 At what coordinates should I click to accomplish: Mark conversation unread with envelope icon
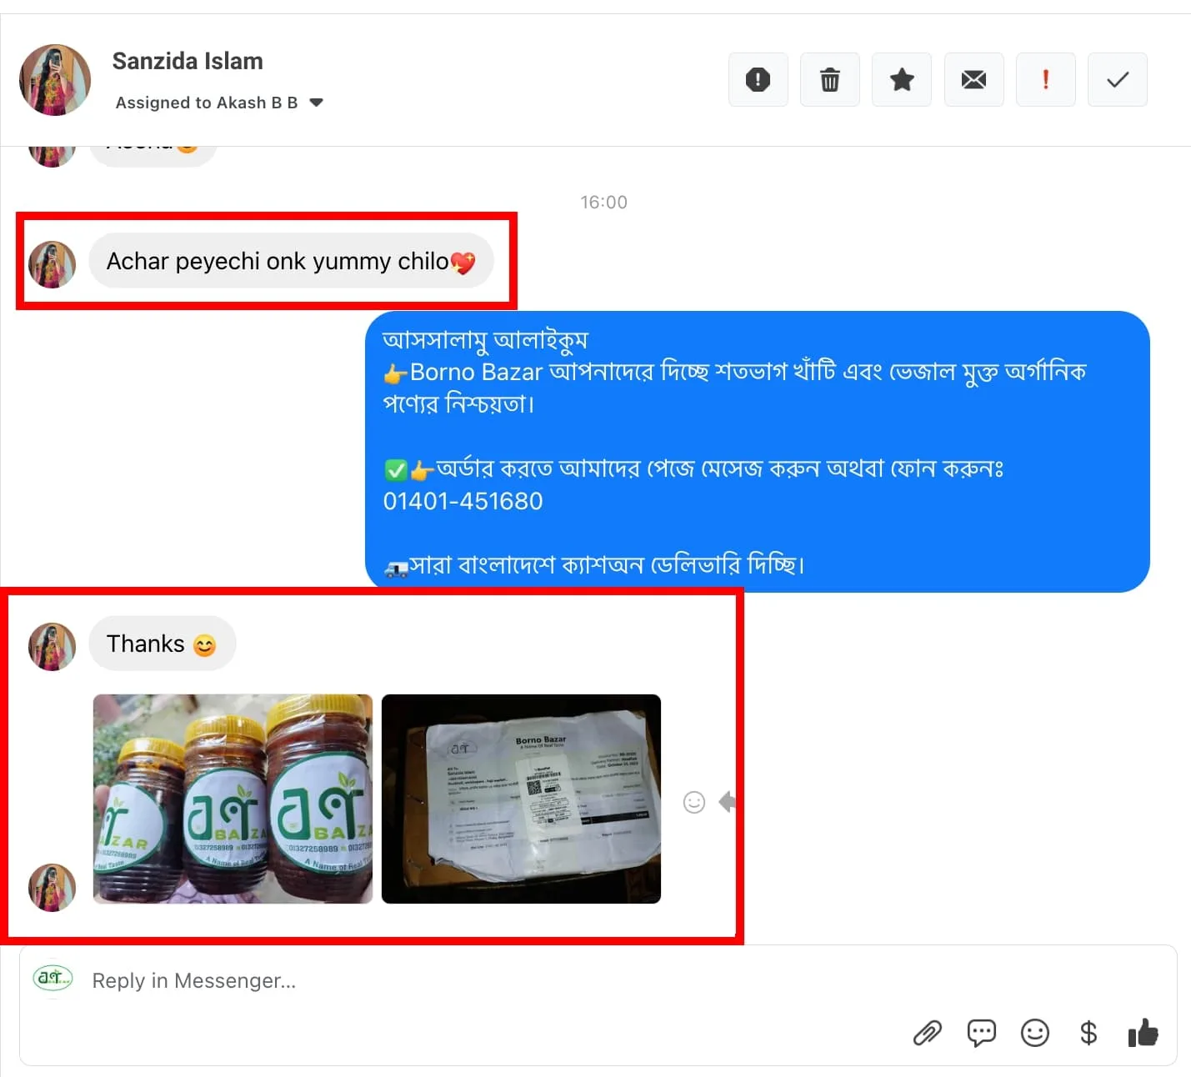click(973, 80)
